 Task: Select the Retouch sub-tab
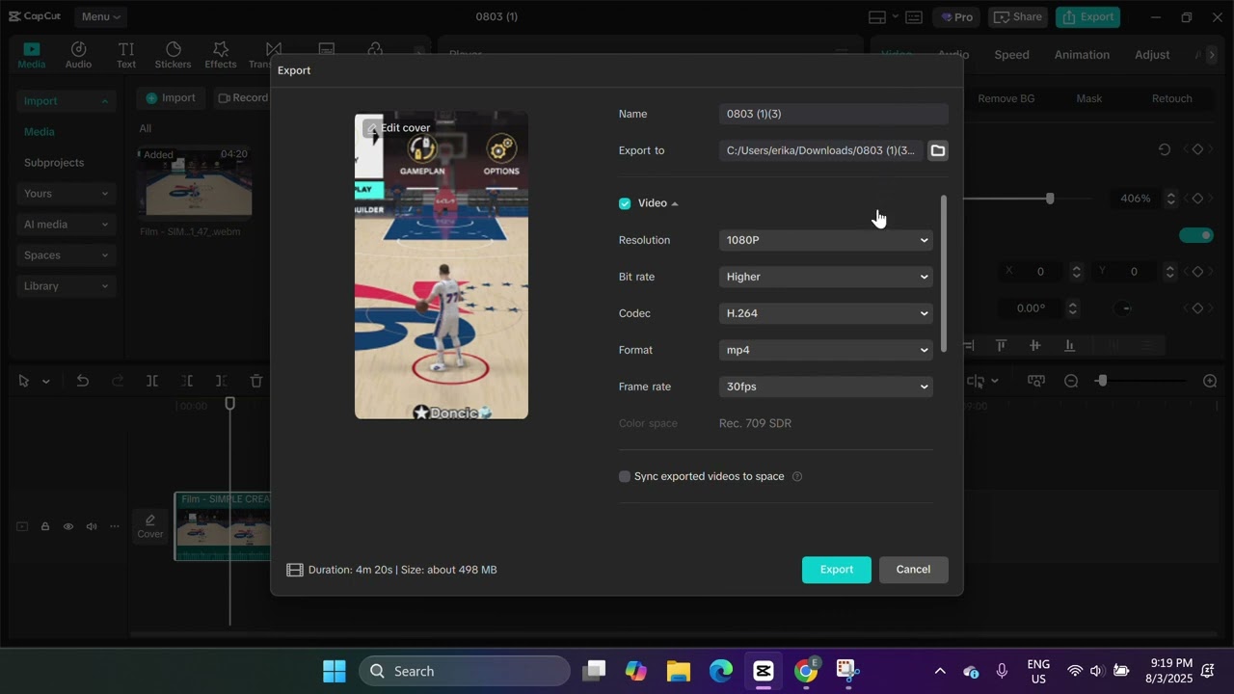coord(1172,98)
